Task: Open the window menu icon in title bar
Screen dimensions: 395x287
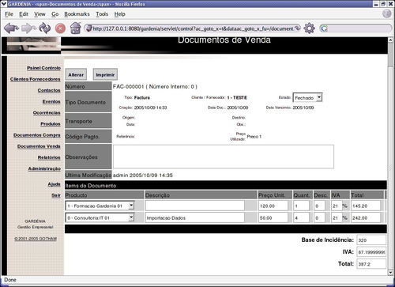Action: click(3, 4)
